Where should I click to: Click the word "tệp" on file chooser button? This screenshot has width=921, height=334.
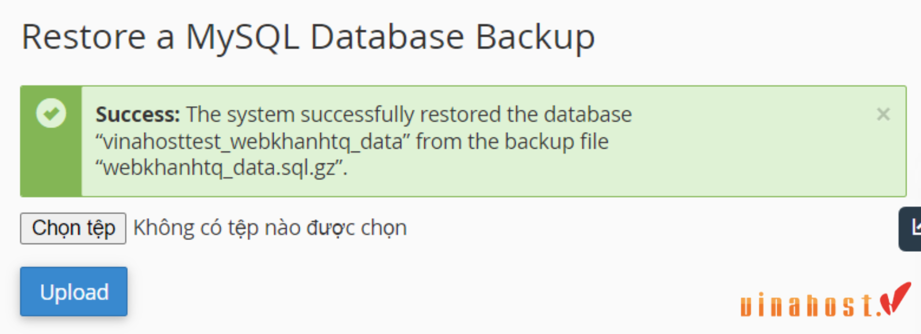(101, 228)
